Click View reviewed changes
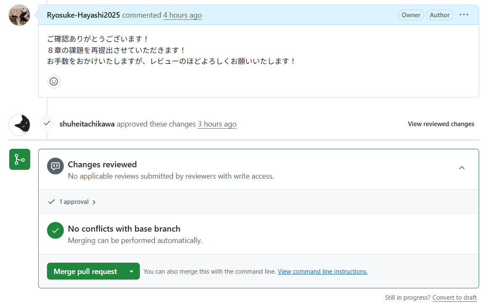This screenshot has height=306, width=490. [x=441, y=124]
